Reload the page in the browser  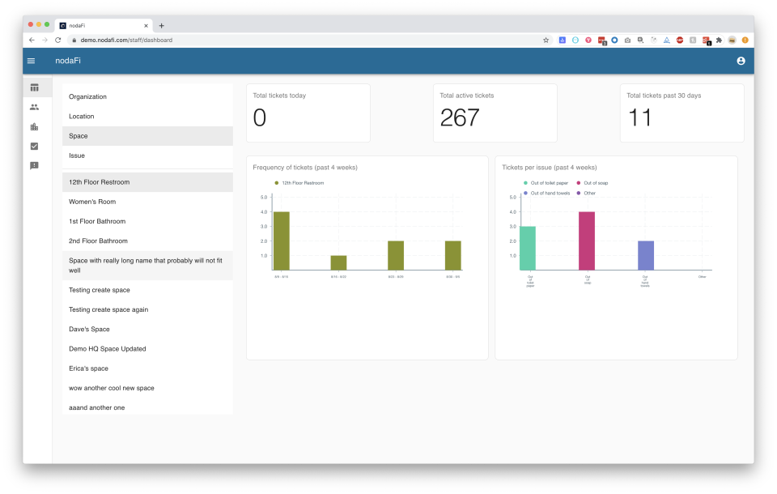point(57,40)
